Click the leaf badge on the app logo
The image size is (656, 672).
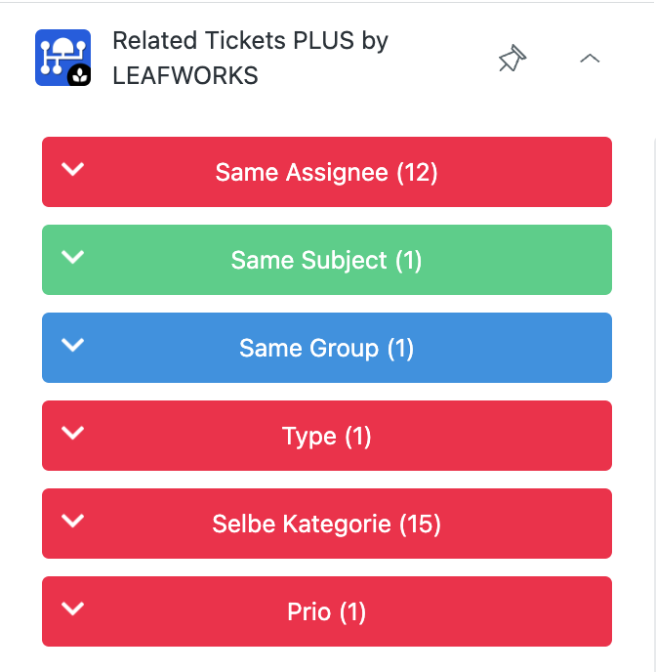click(81, 75)
